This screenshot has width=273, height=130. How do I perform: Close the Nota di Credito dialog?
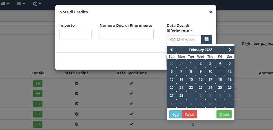211,12
